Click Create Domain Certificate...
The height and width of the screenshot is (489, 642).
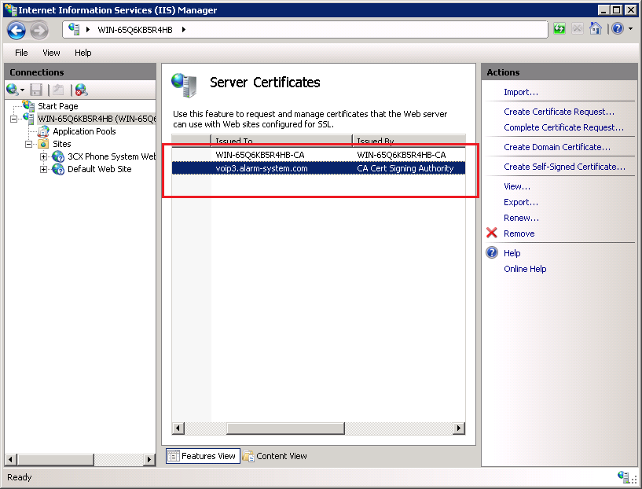(557, 147)
